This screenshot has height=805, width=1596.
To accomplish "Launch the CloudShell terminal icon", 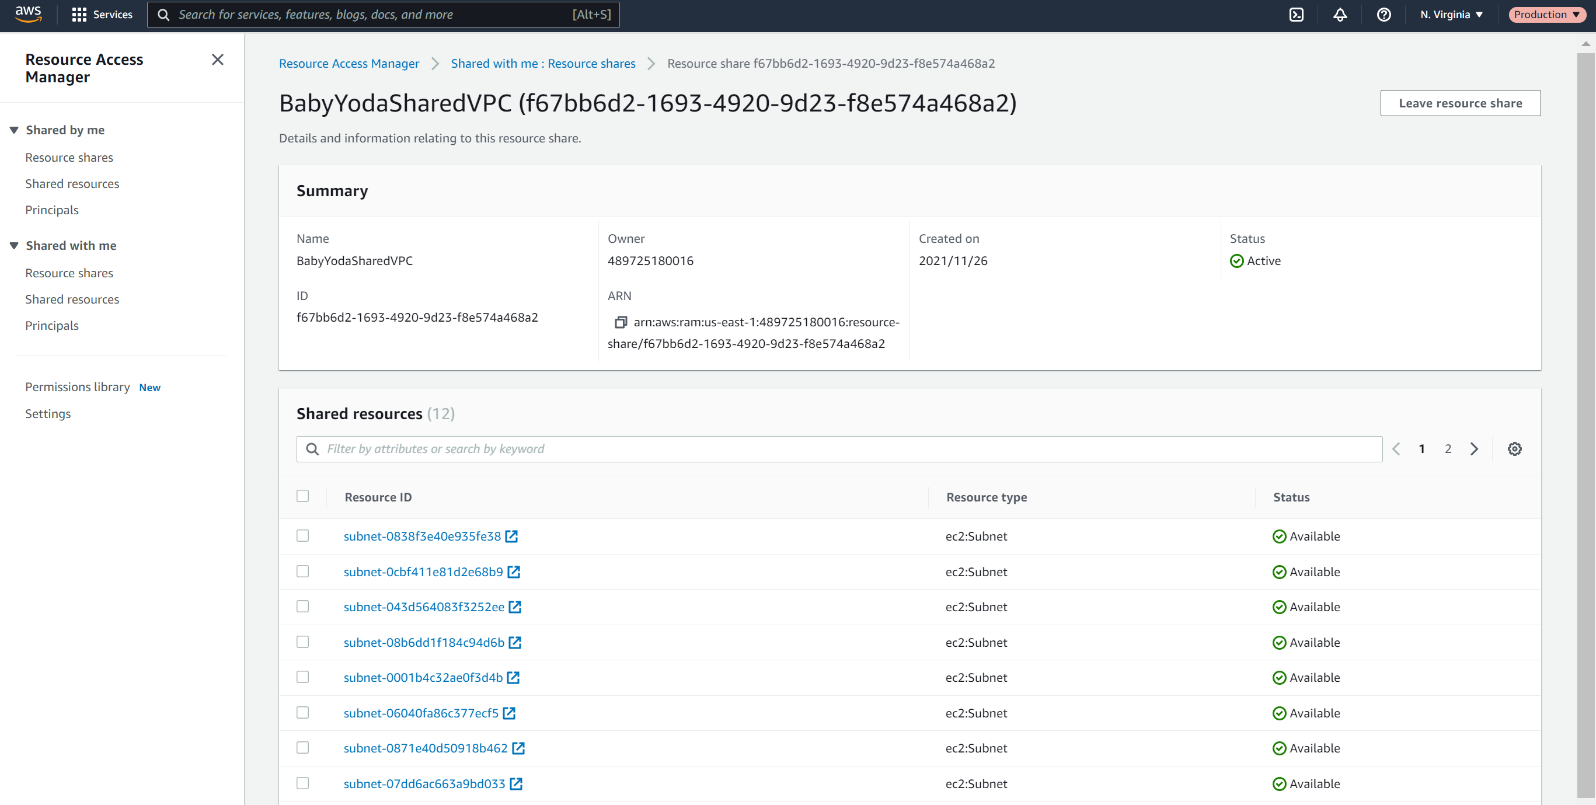I will (1296, 14).
